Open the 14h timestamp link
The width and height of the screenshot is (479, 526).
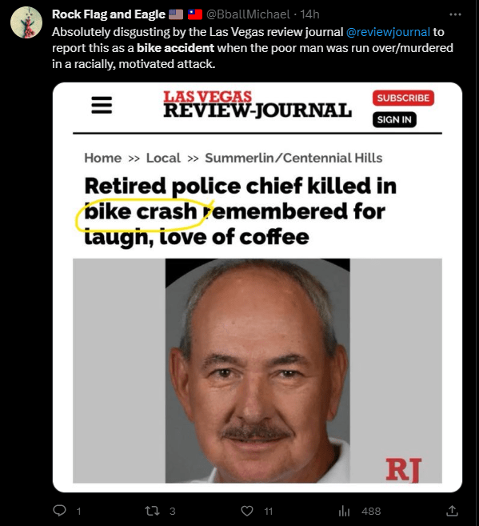click(x=309, y=14)
